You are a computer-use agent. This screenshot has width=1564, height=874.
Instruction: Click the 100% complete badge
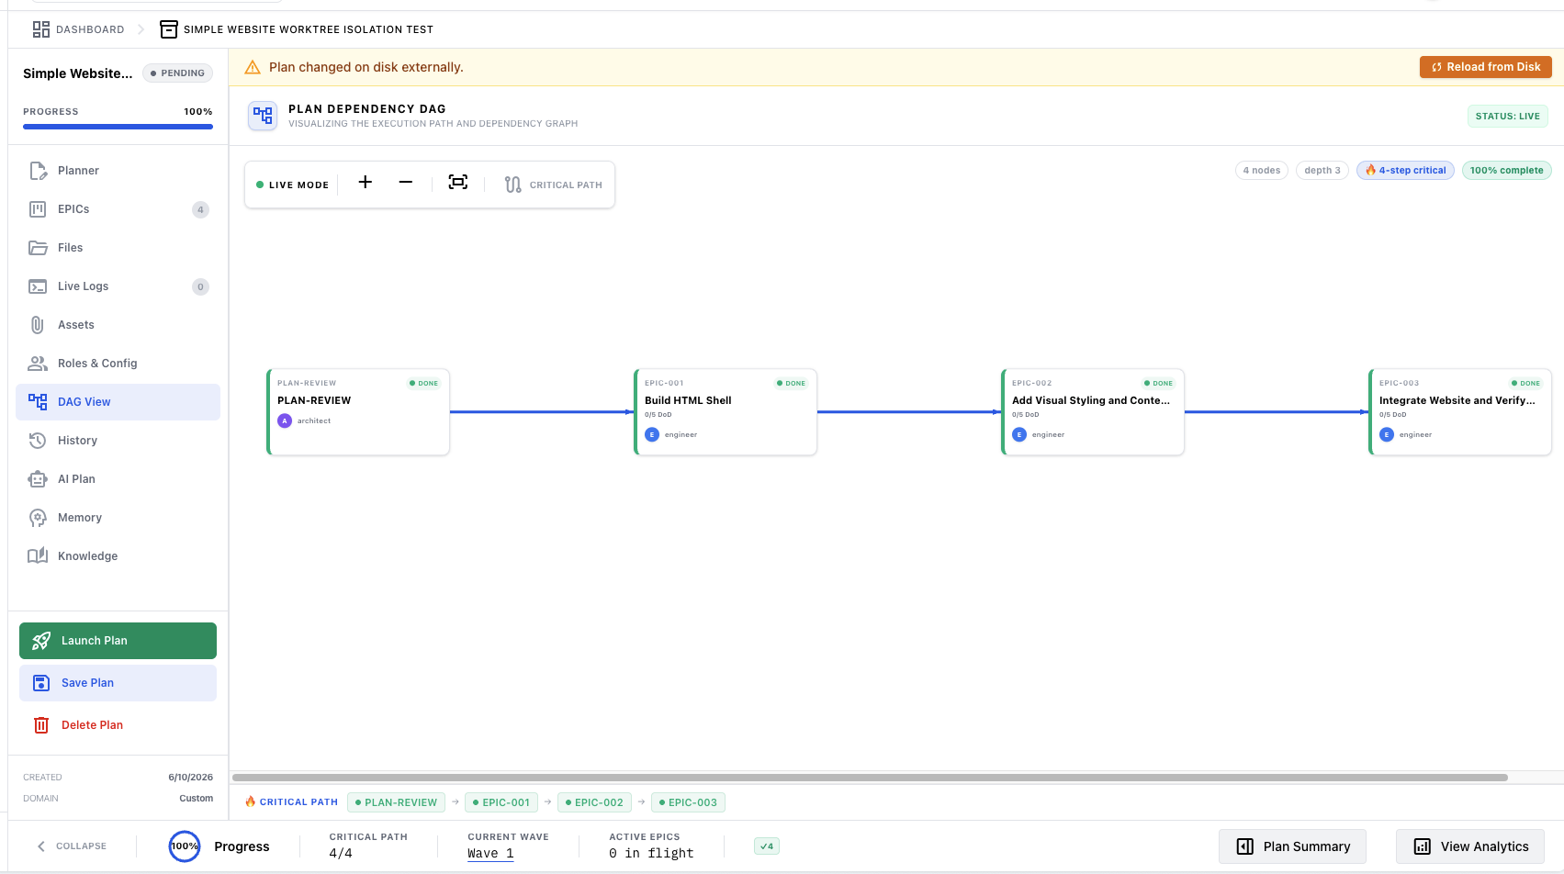point(1506,171)
